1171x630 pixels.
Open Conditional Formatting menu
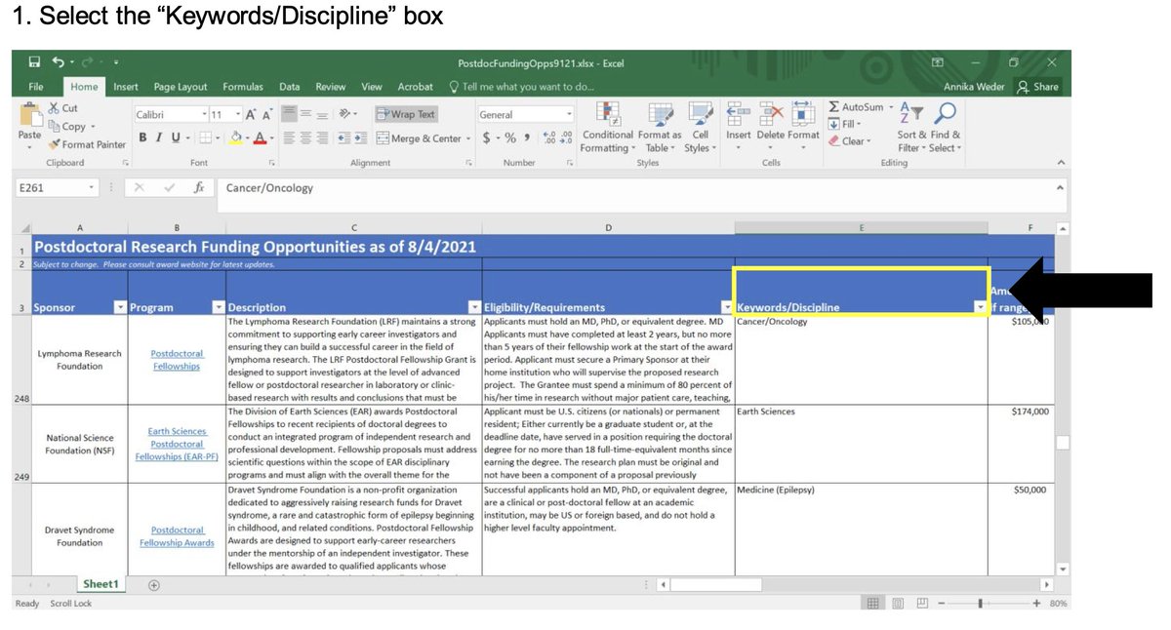pos(607,128)
